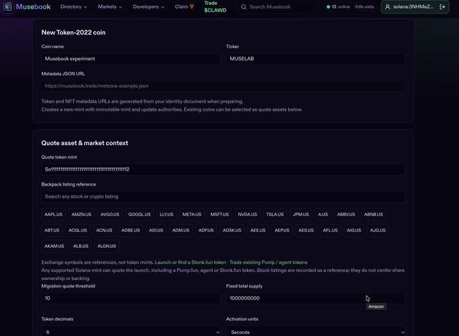Focus the Search Musebook field
459x336 pixels.
276,7
